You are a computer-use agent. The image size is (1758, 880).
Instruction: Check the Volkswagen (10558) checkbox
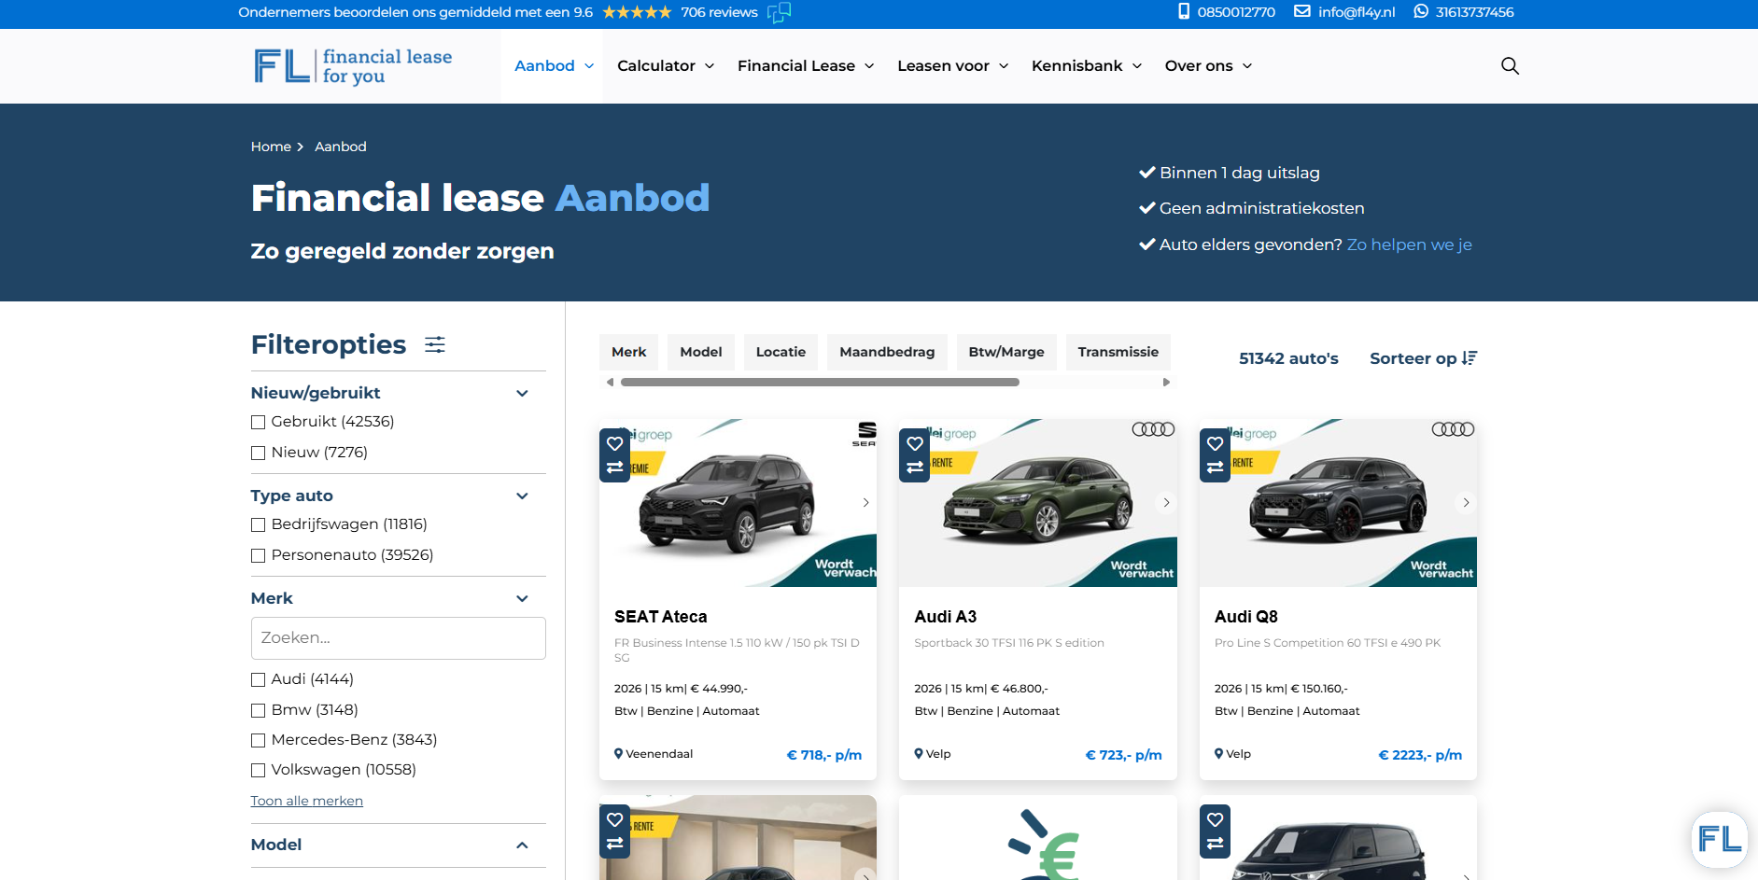(x=258, y=770)
